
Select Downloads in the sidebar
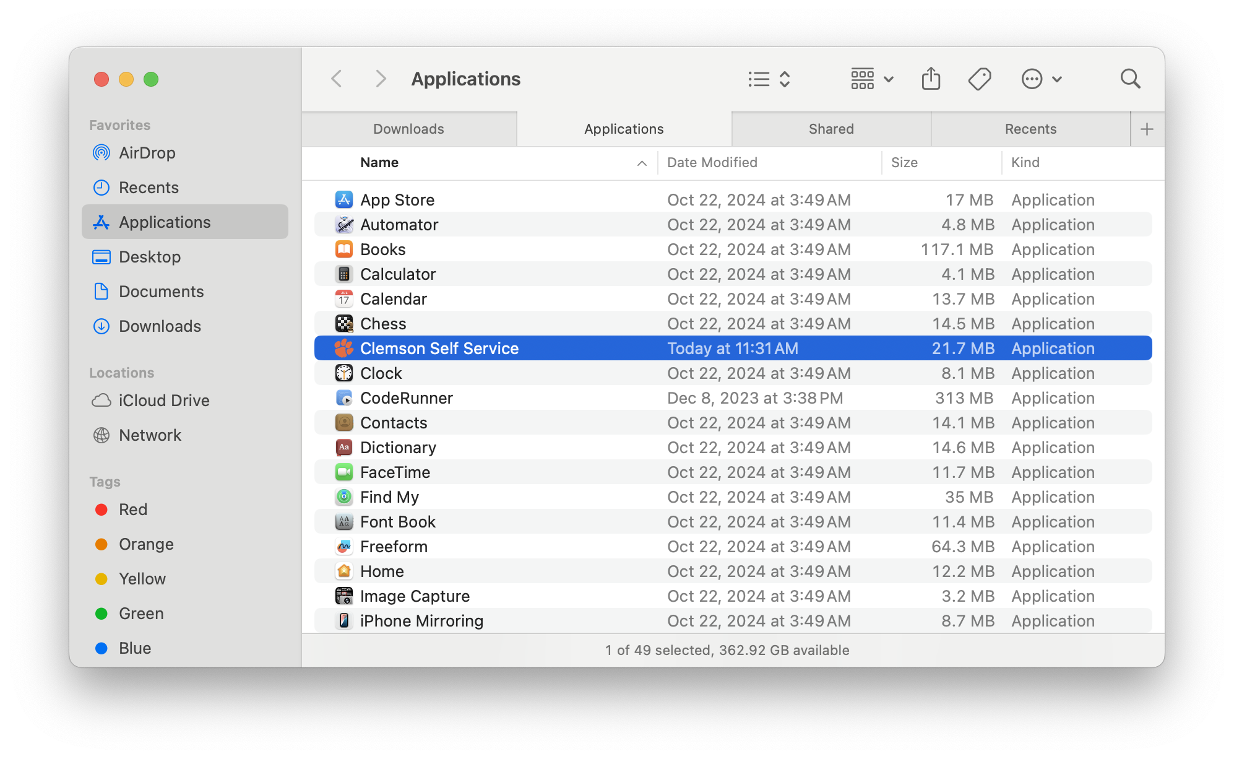[x=185, y=326]
